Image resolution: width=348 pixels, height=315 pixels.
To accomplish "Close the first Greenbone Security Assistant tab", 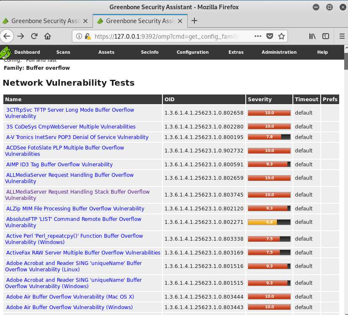I will tap(85, 21).
